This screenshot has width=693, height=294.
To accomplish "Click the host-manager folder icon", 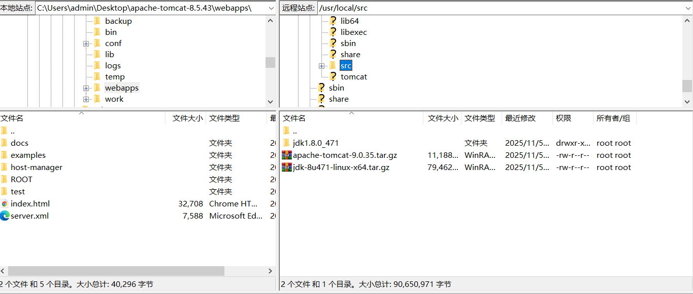I will (4, 167).
